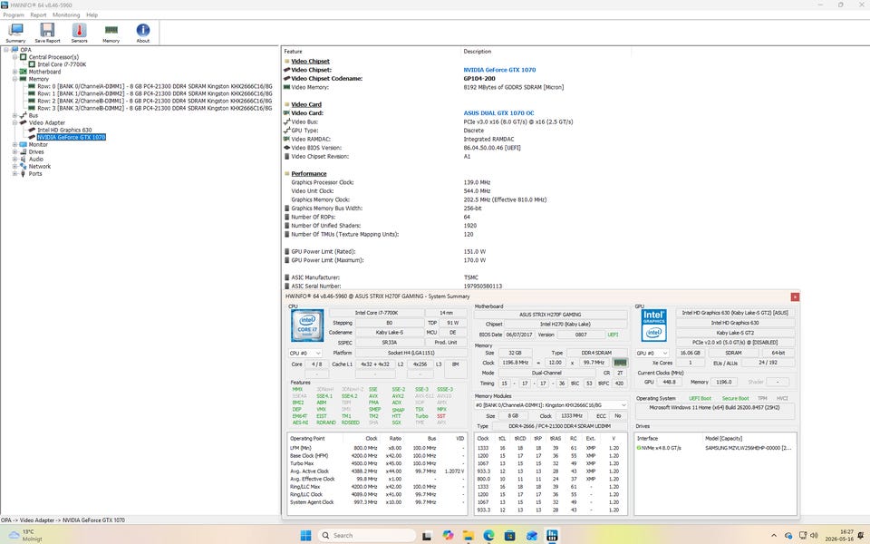Expand the Drives tree node
Screen dimensions: 870x544
tap(15, 151)
